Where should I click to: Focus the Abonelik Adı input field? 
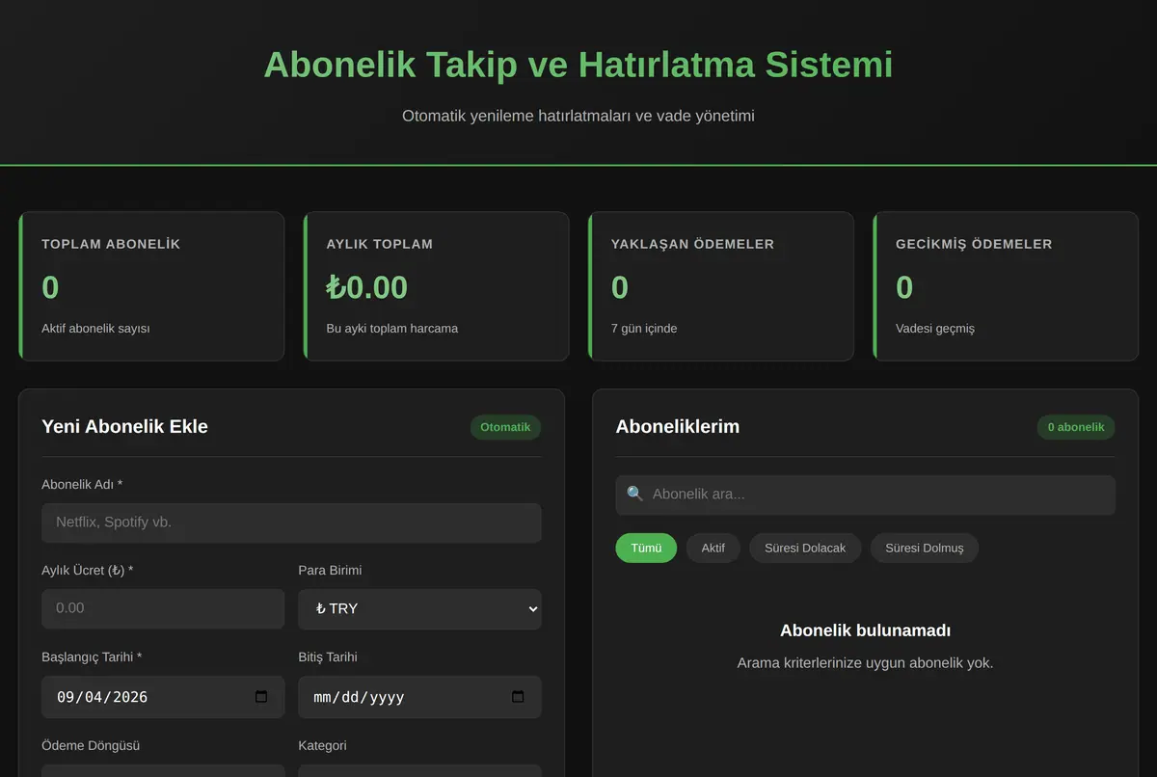click(x=291, y=522)
